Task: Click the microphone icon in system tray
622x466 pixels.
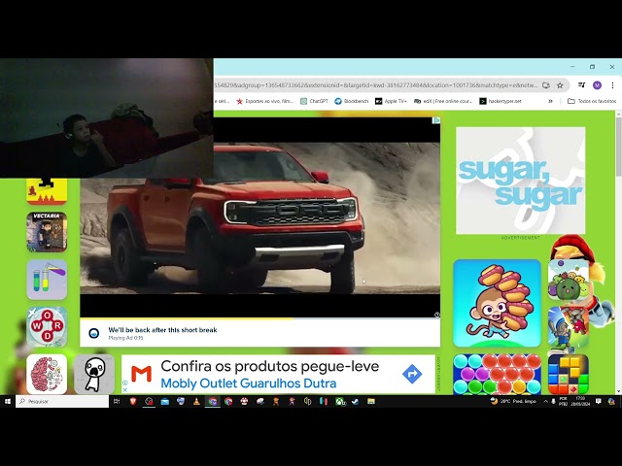Action: pos(553,401)
